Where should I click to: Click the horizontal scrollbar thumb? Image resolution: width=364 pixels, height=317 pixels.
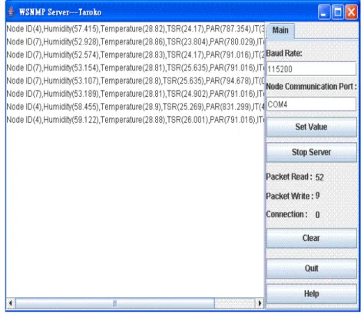click(x=115, y=303)
